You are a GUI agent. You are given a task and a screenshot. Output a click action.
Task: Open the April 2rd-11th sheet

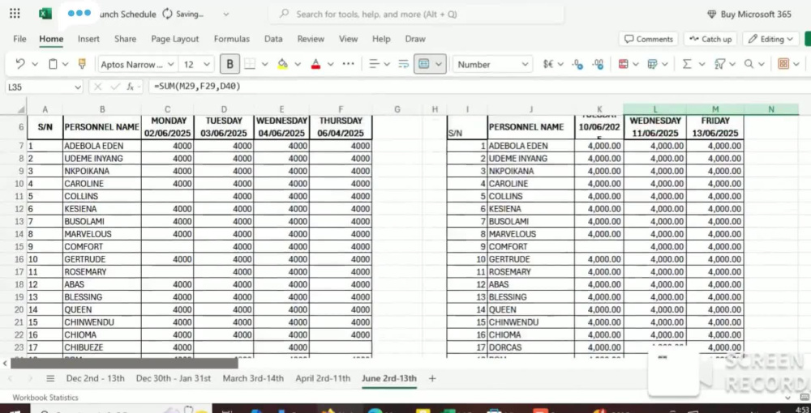point(323,378)
